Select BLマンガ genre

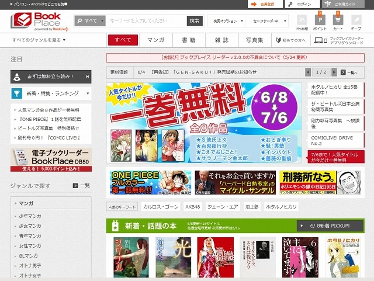point(28,255)
